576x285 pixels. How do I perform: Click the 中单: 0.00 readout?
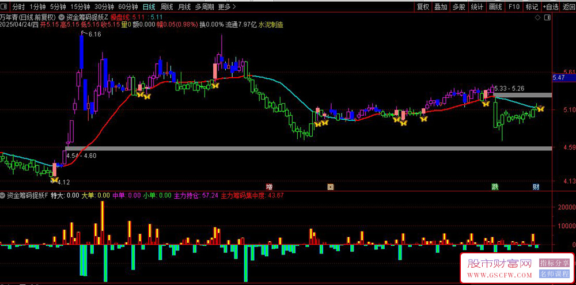(127, 195)
